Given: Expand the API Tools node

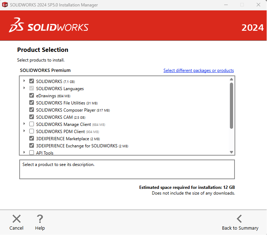Looking at the screenshot, I should pyautogui.click(x=24, y=152).
